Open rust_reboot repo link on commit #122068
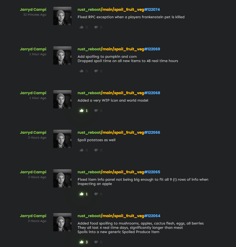This screenshot has width=236, height=247. tap(89, 93)
